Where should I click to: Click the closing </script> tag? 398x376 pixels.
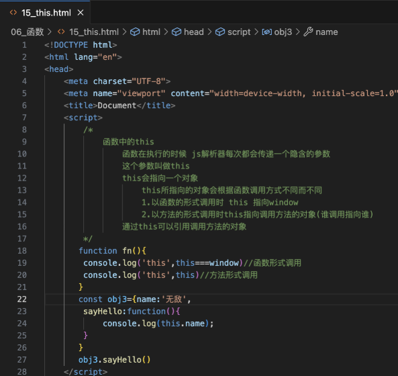(x=85, y=372)
